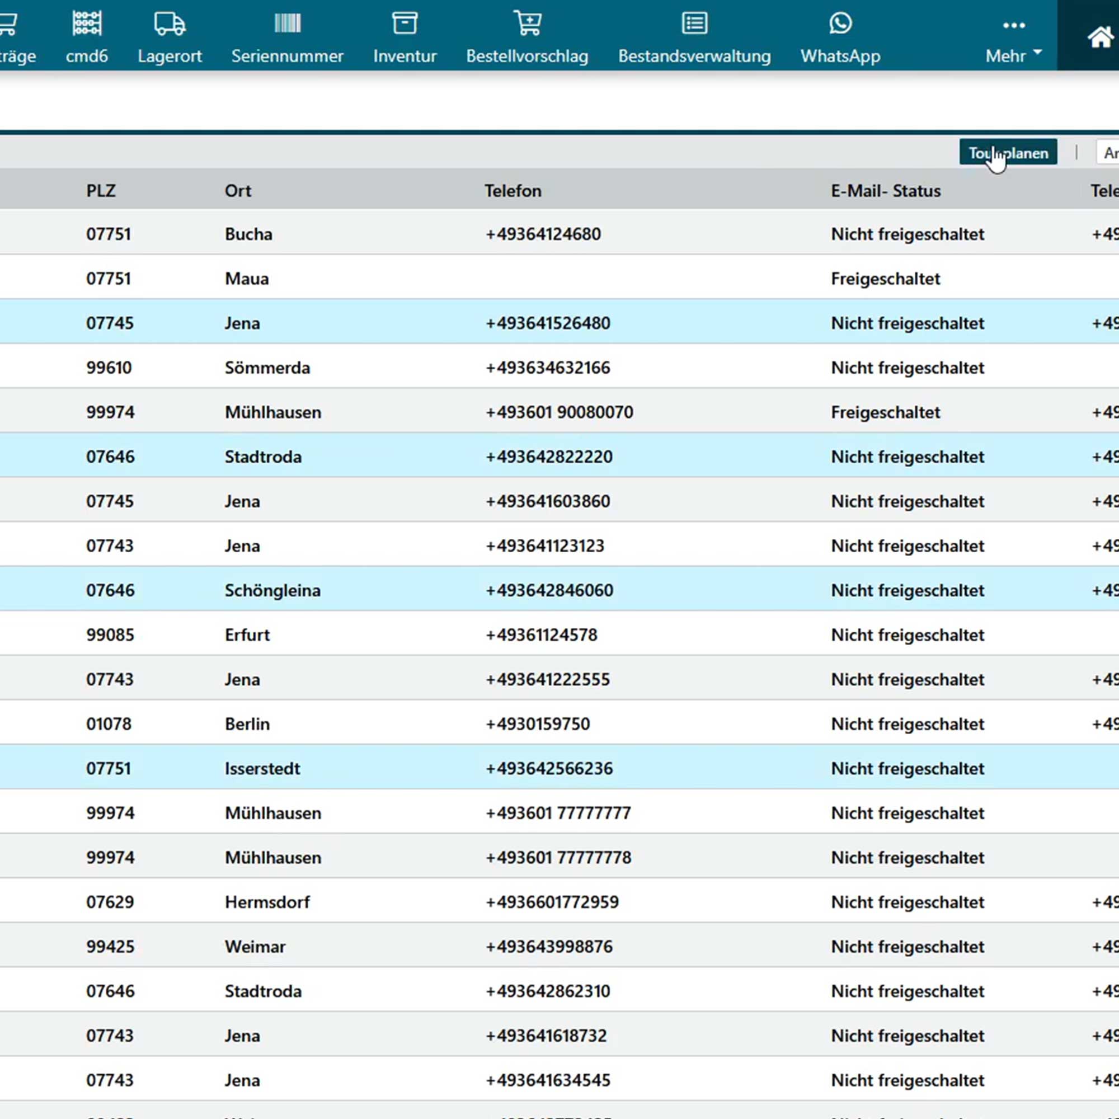Viewport: 1119px width, 1119px height.
Task: Click phone +493642862310
Action: pyautogui.click(x=548, y=991)
